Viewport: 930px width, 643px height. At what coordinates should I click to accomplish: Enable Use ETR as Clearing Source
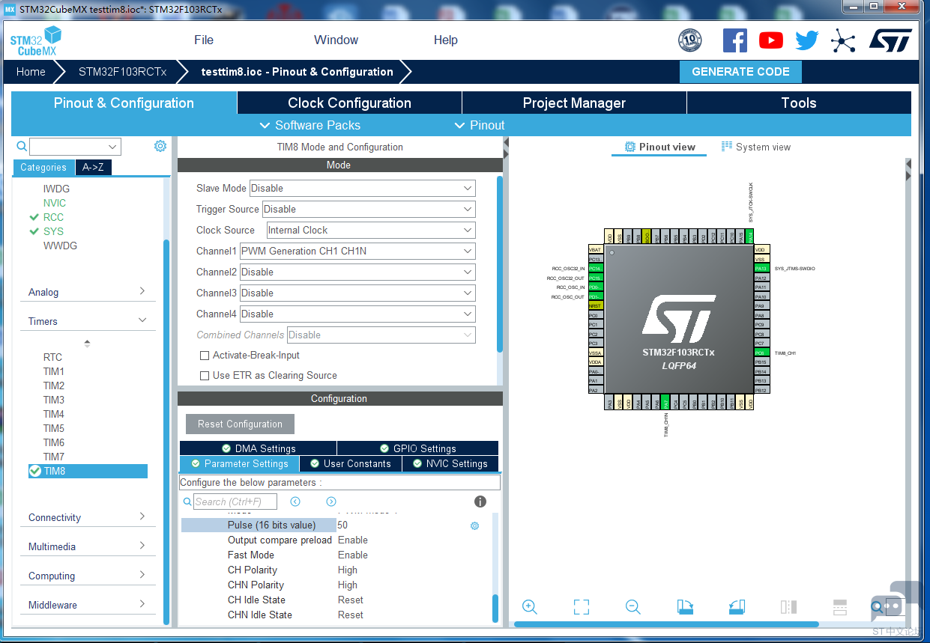[x=205, y=376]
